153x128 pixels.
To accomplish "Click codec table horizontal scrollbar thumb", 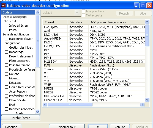I will point(70,105).
